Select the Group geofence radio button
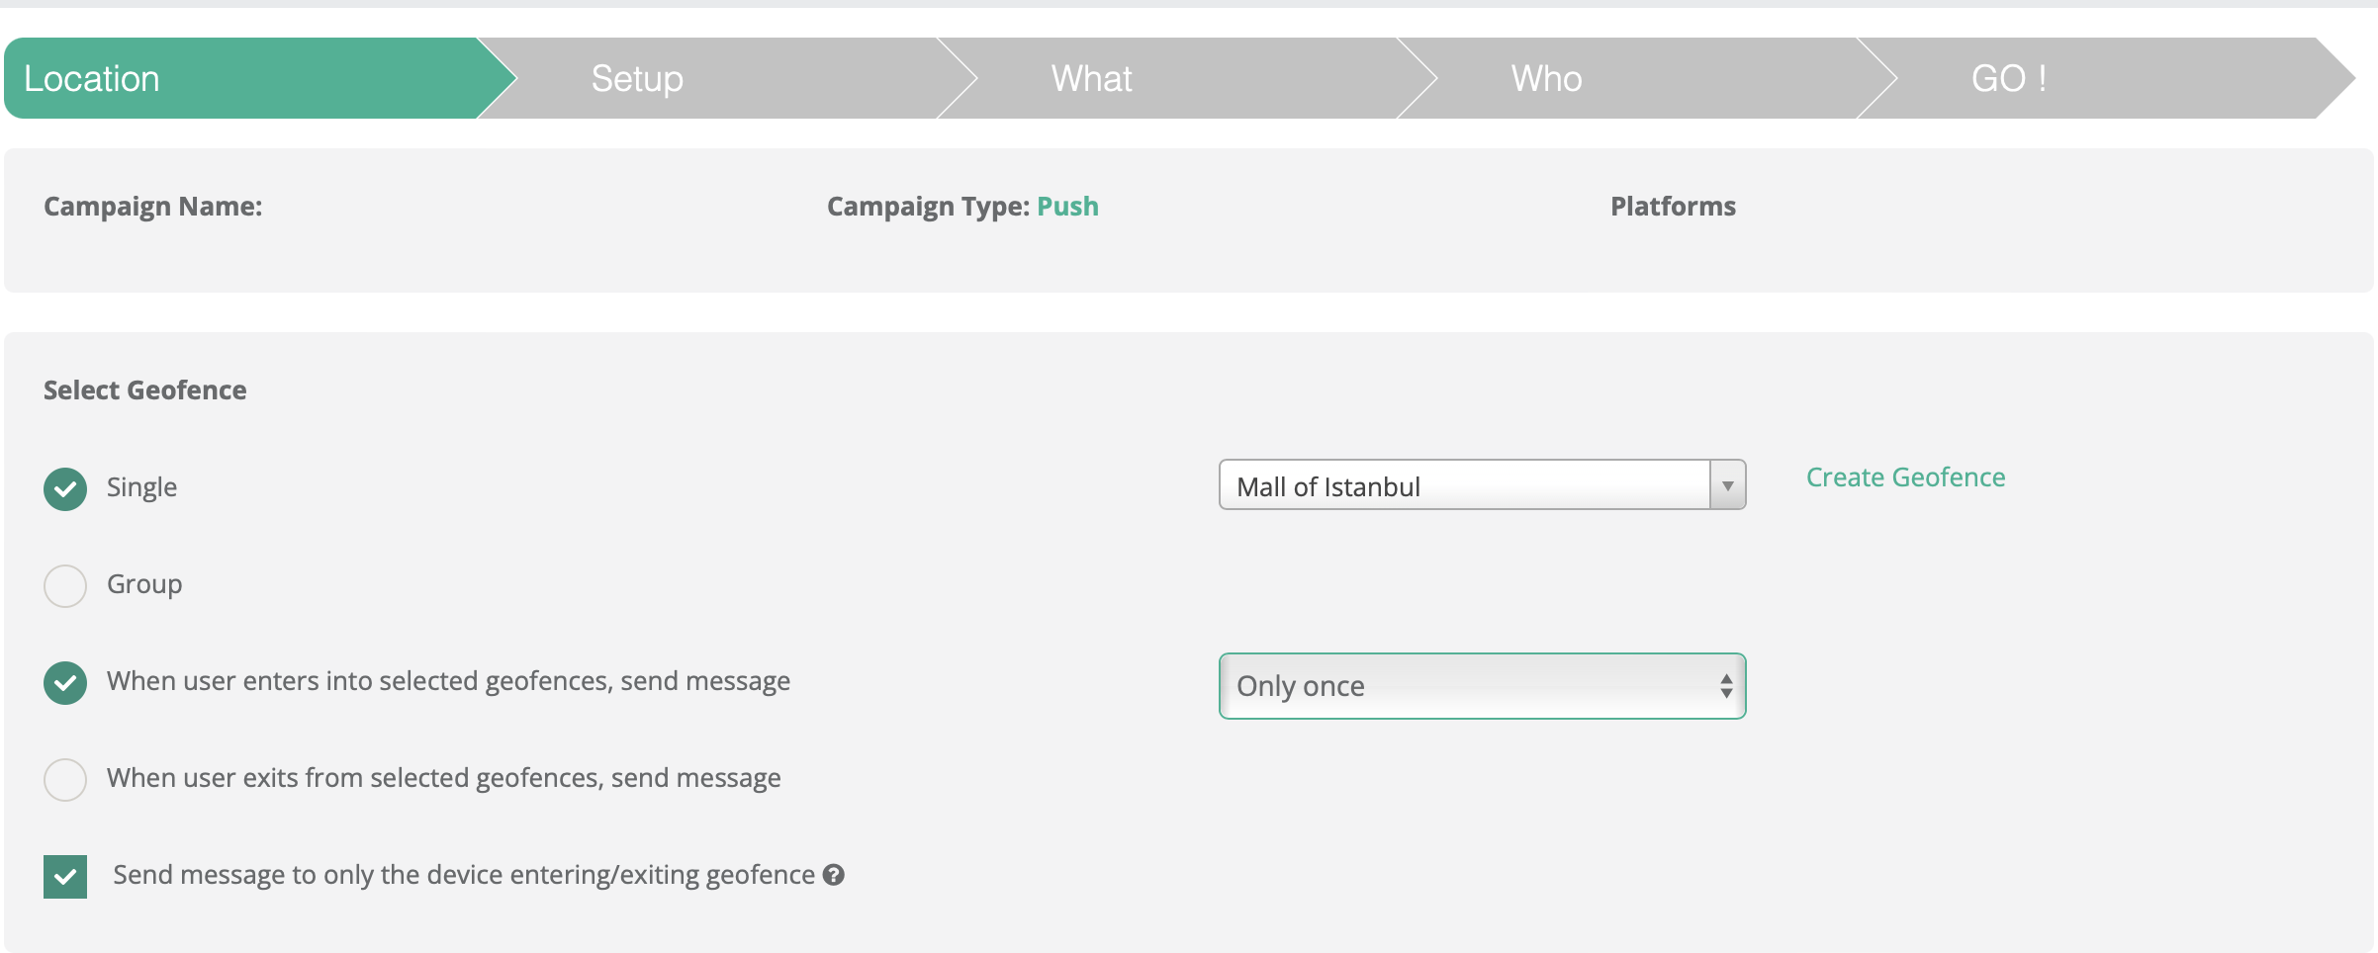 (65, 585)
